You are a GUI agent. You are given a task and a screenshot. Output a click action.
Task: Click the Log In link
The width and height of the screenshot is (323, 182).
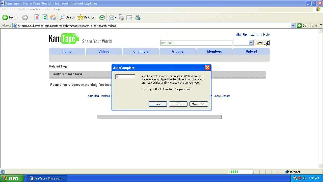(255, 35)
